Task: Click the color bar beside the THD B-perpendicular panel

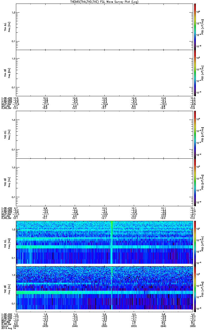Action: [195, 135]
